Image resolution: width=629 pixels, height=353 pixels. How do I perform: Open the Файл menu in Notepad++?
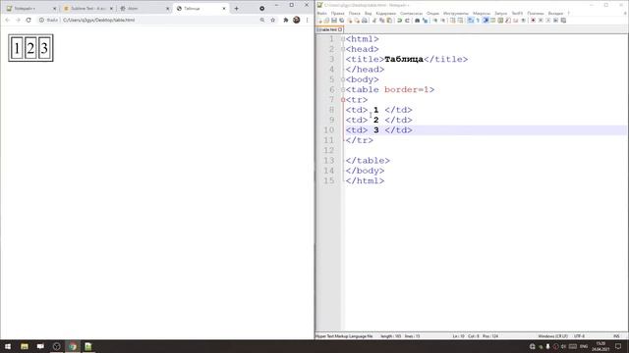click(x=321, y=13)
